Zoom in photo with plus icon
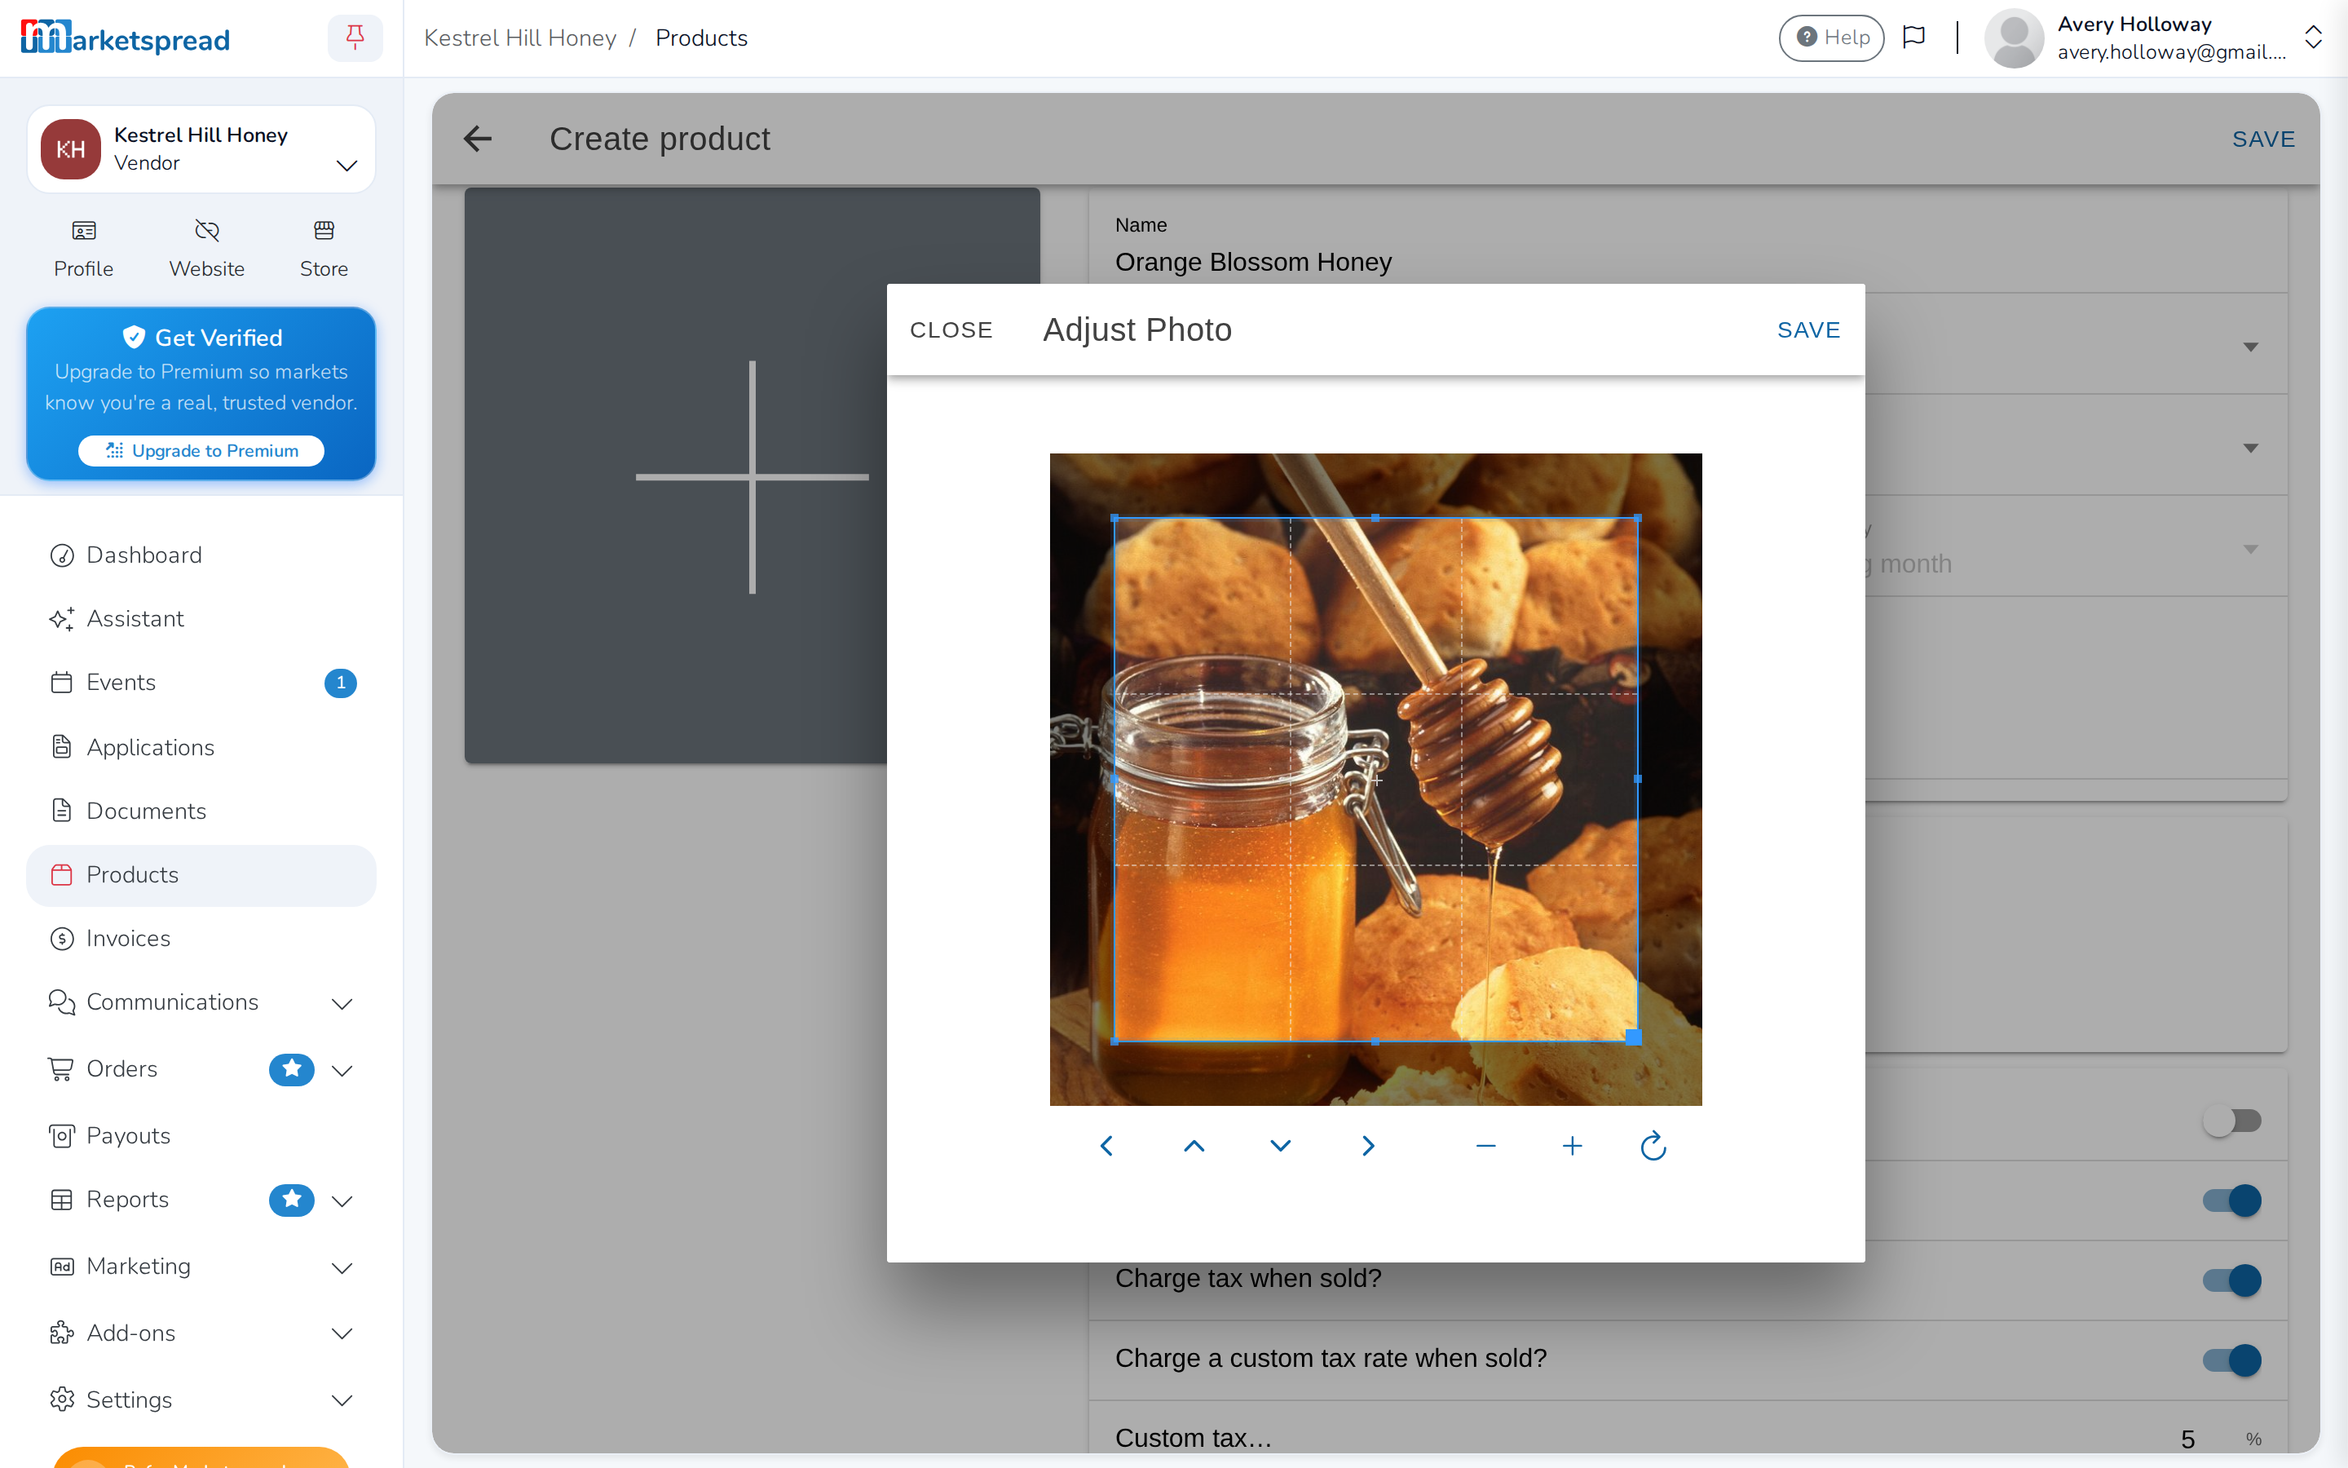This screenshot has width=2348, height=1468. click(1573, 1146)
